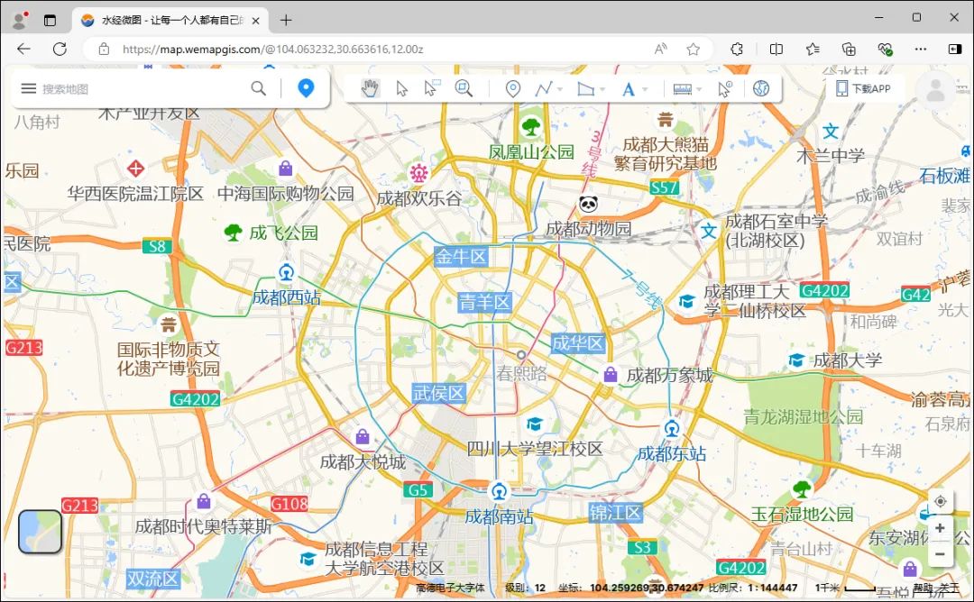Select the box selection pointer tool
The height and width of the screenshot is (602, 974).
pos(432,88)
